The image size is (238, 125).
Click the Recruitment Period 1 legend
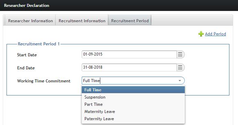coord(39,44)
